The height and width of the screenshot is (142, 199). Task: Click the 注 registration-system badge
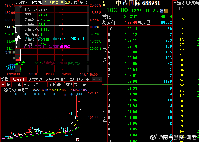click(166, 11)
